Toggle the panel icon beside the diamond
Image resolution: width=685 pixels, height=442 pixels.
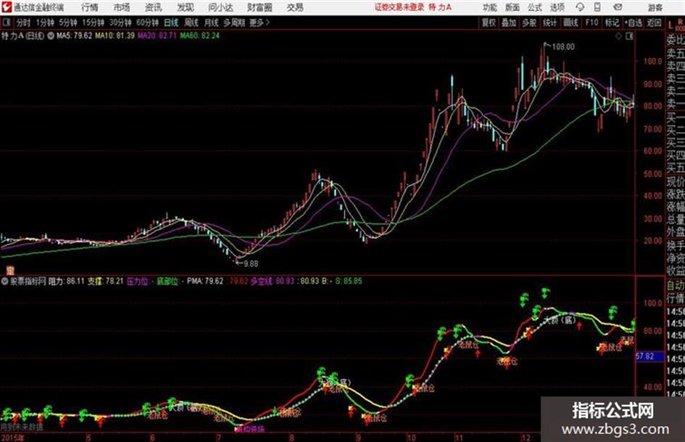pos(629,36)
